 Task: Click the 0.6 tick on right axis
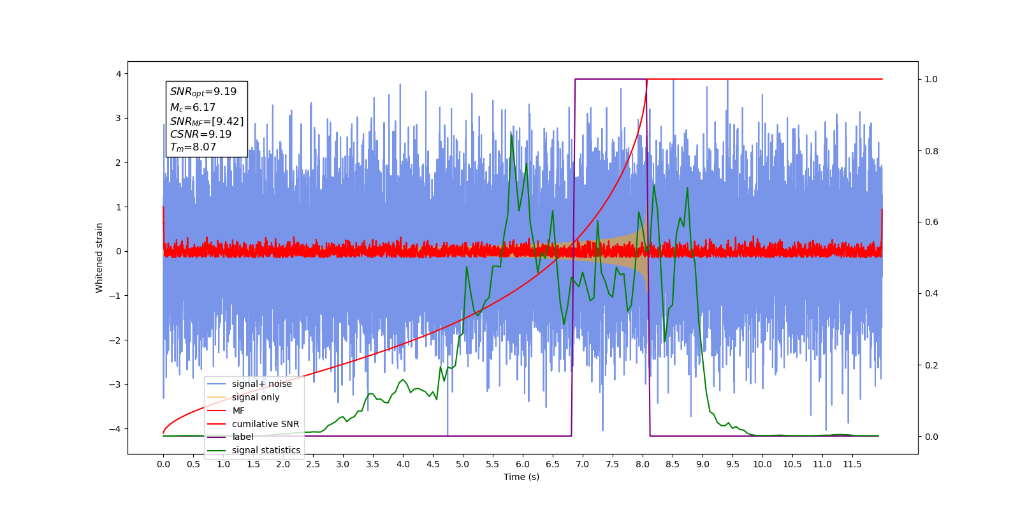(931, 222)
